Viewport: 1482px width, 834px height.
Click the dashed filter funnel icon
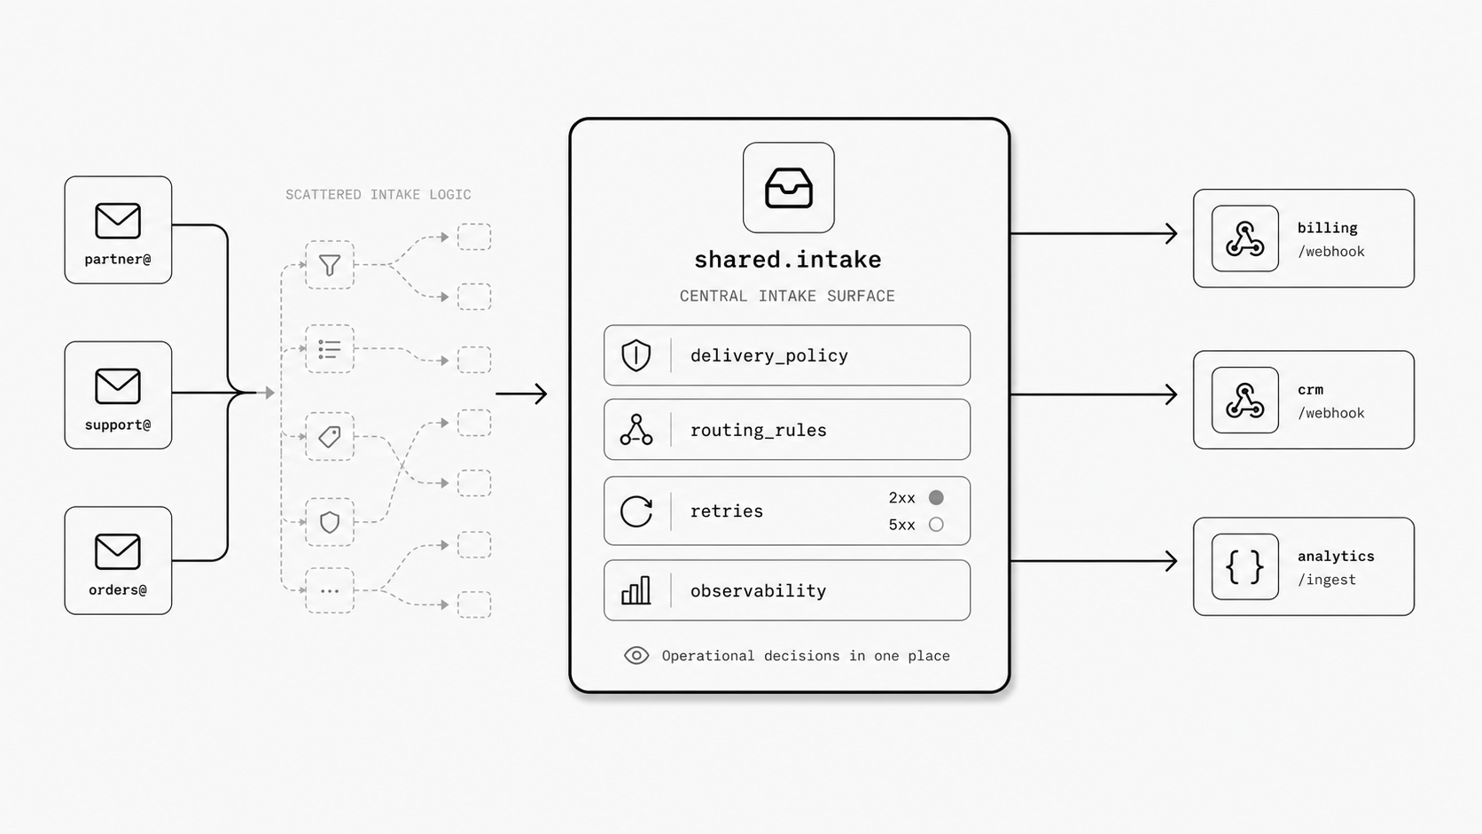coord(330,265)
